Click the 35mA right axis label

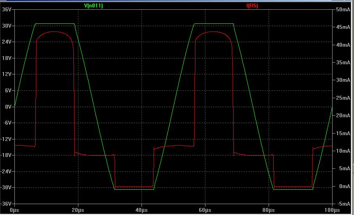343,62
